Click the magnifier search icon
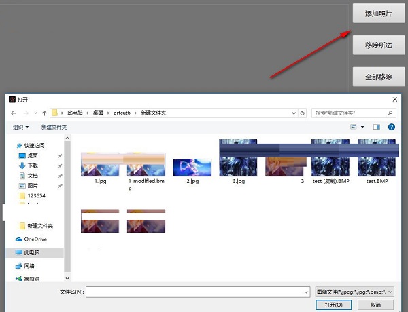The height and width of the screenshot is (312, 408). tap(390, 113)
